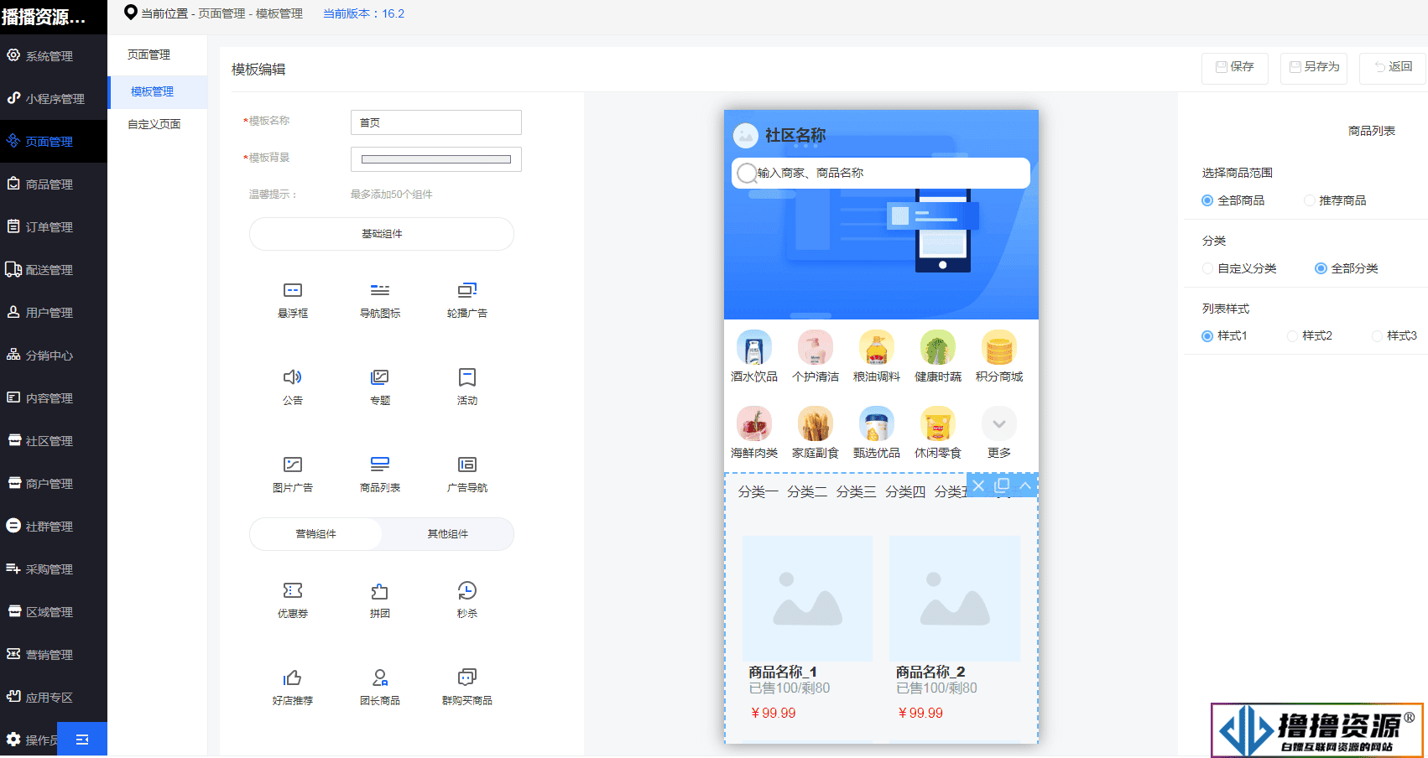Screen dimensions: 1428x758
Task: Select the 基础组件 section button
Action: [382, 234]
